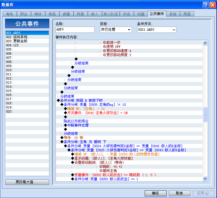The image size is (217, 198).
Task: Select the 条件分歧:按钮 R 被按下时 line
Action: point(129,100)
